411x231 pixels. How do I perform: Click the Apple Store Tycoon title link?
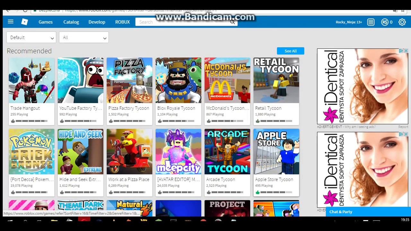click(274, 179)
